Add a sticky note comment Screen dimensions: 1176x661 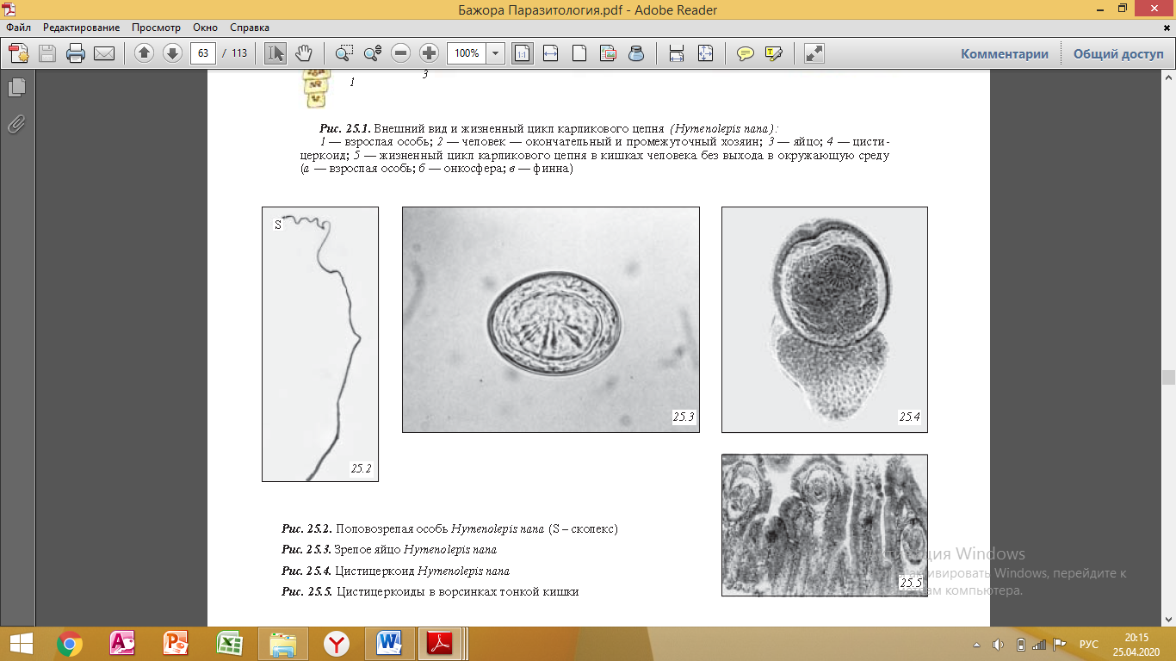pos(746,53)
